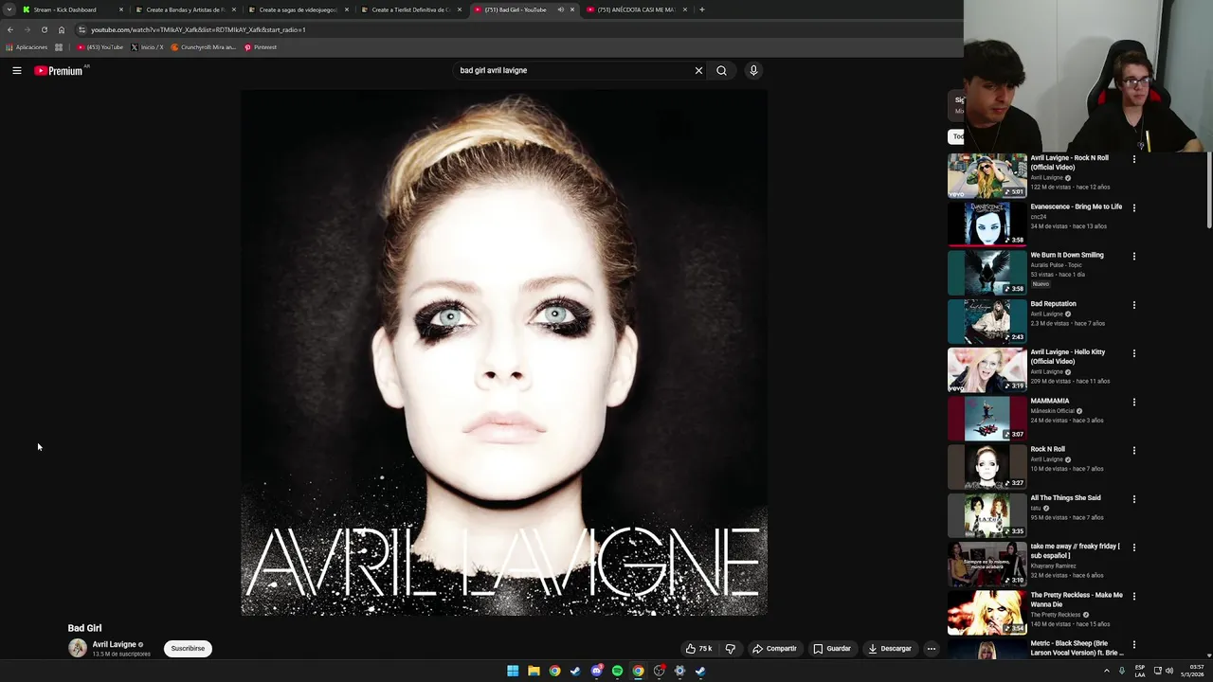1213x682 pixels.
Task: Subscribe to Avril Lavigne with Suscribirse
Action: pos(188,649)
